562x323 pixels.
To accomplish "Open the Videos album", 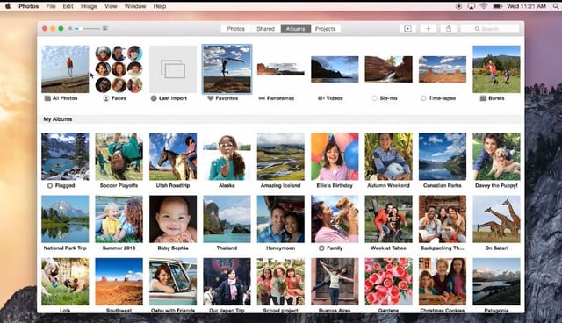I will tap(335, 69).
